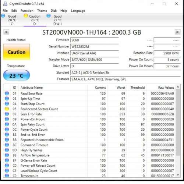Click raw value 00000E643AA0 for Read Error Rate
Viewport: 184px width, 184px height.
pyautogui.click(x=162, y=93)
